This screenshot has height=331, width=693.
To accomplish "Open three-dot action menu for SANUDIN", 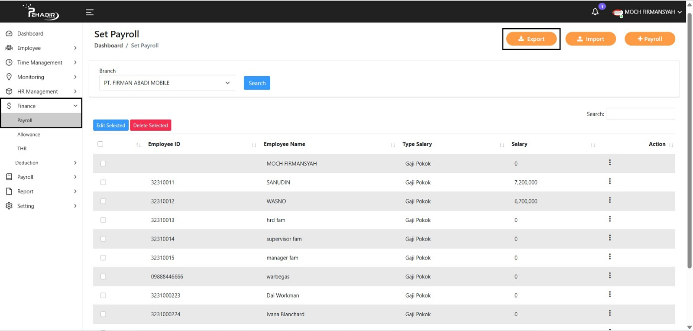I will pyautogui.click(x=609, y=182).
